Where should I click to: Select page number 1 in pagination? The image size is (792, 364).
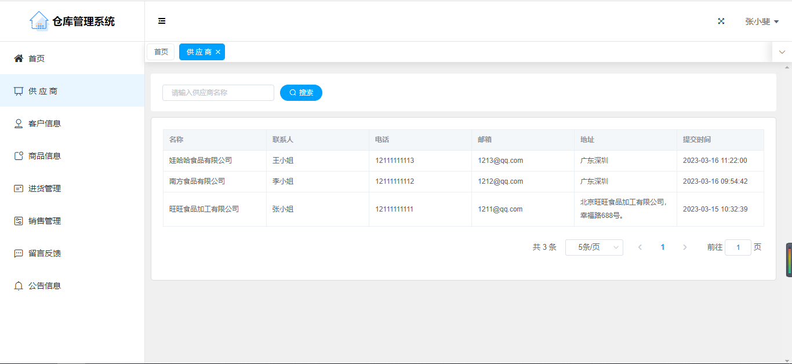[x=662, y=247]
